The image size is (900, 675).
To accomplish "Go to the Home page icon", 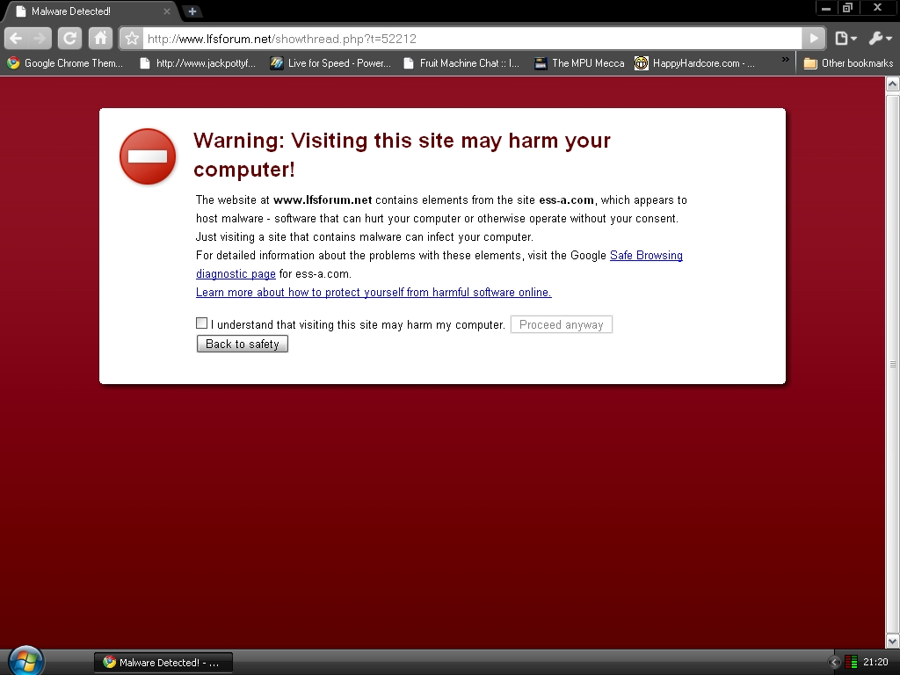I will 100,39.
